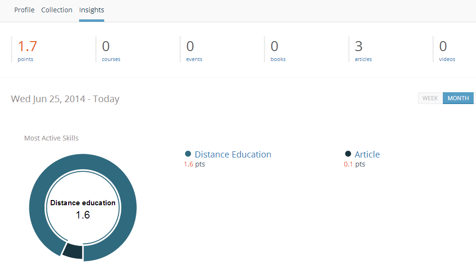Screen dimensions: 476x262
Task: Click the 1.7 points stat
Action: 27,50
